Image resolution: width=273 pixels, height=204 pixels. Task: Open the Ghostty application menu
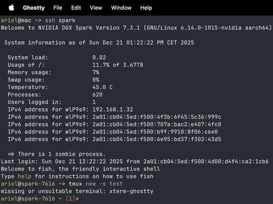(x=34, y=8)
